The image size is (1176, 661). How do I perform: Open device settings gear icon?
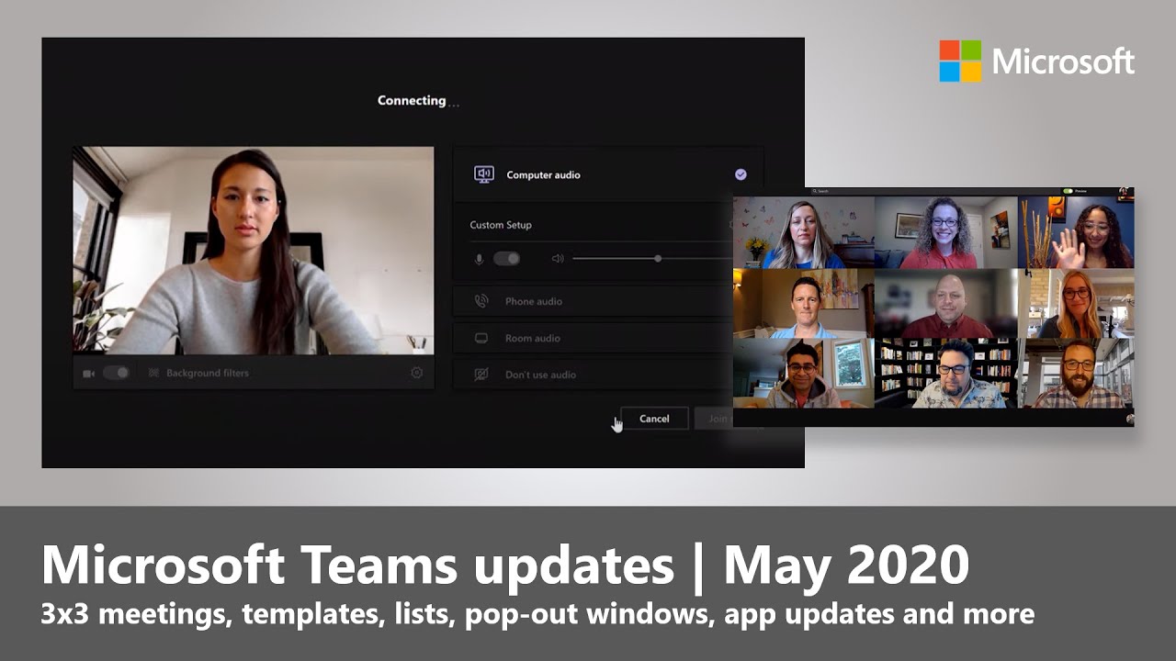tap(417, 373)
